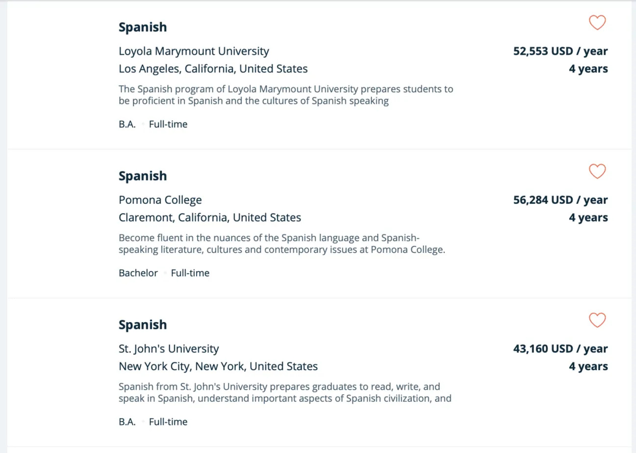Open Spanish title of St. John's listing
The width and height of the screenshot is (636, 453).
click(143, 325)
